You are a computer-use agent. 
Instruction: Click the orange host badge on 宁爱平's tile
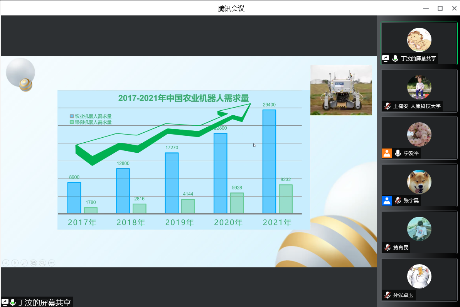(387, 153)
